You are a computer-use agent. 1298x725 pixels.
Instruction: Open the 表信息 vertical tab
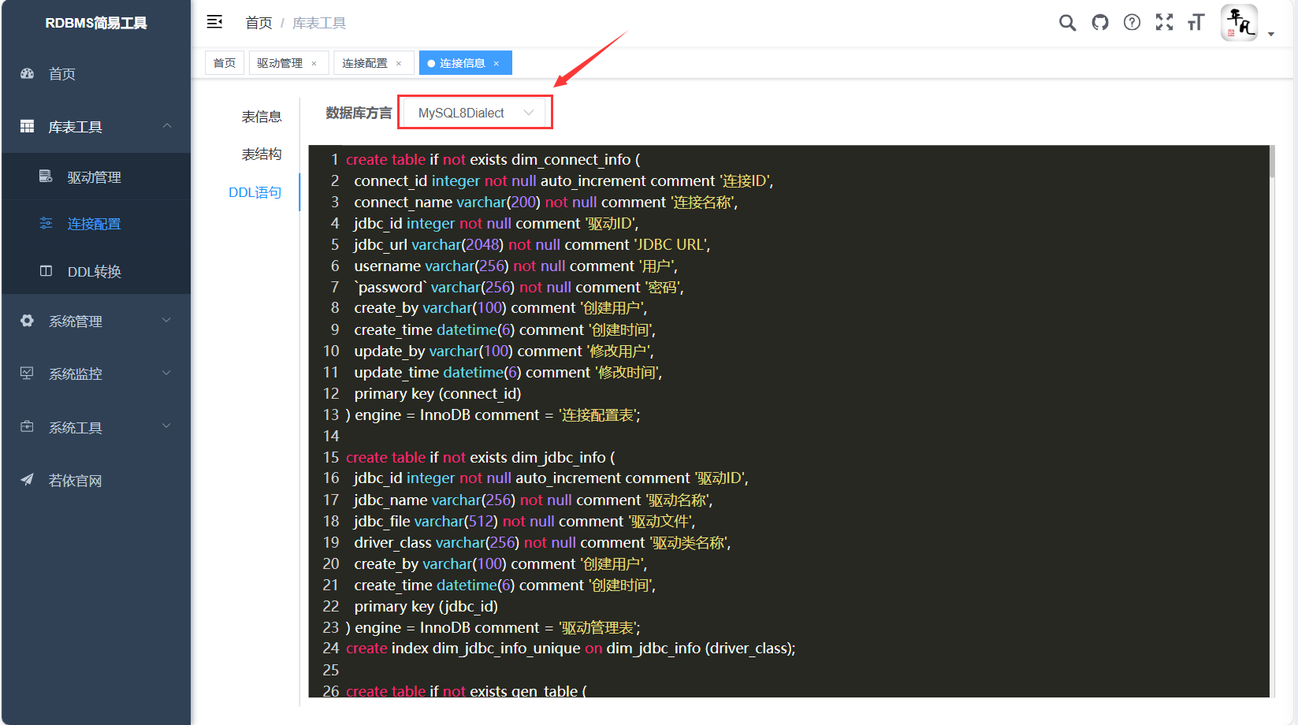tap(262, 117)
